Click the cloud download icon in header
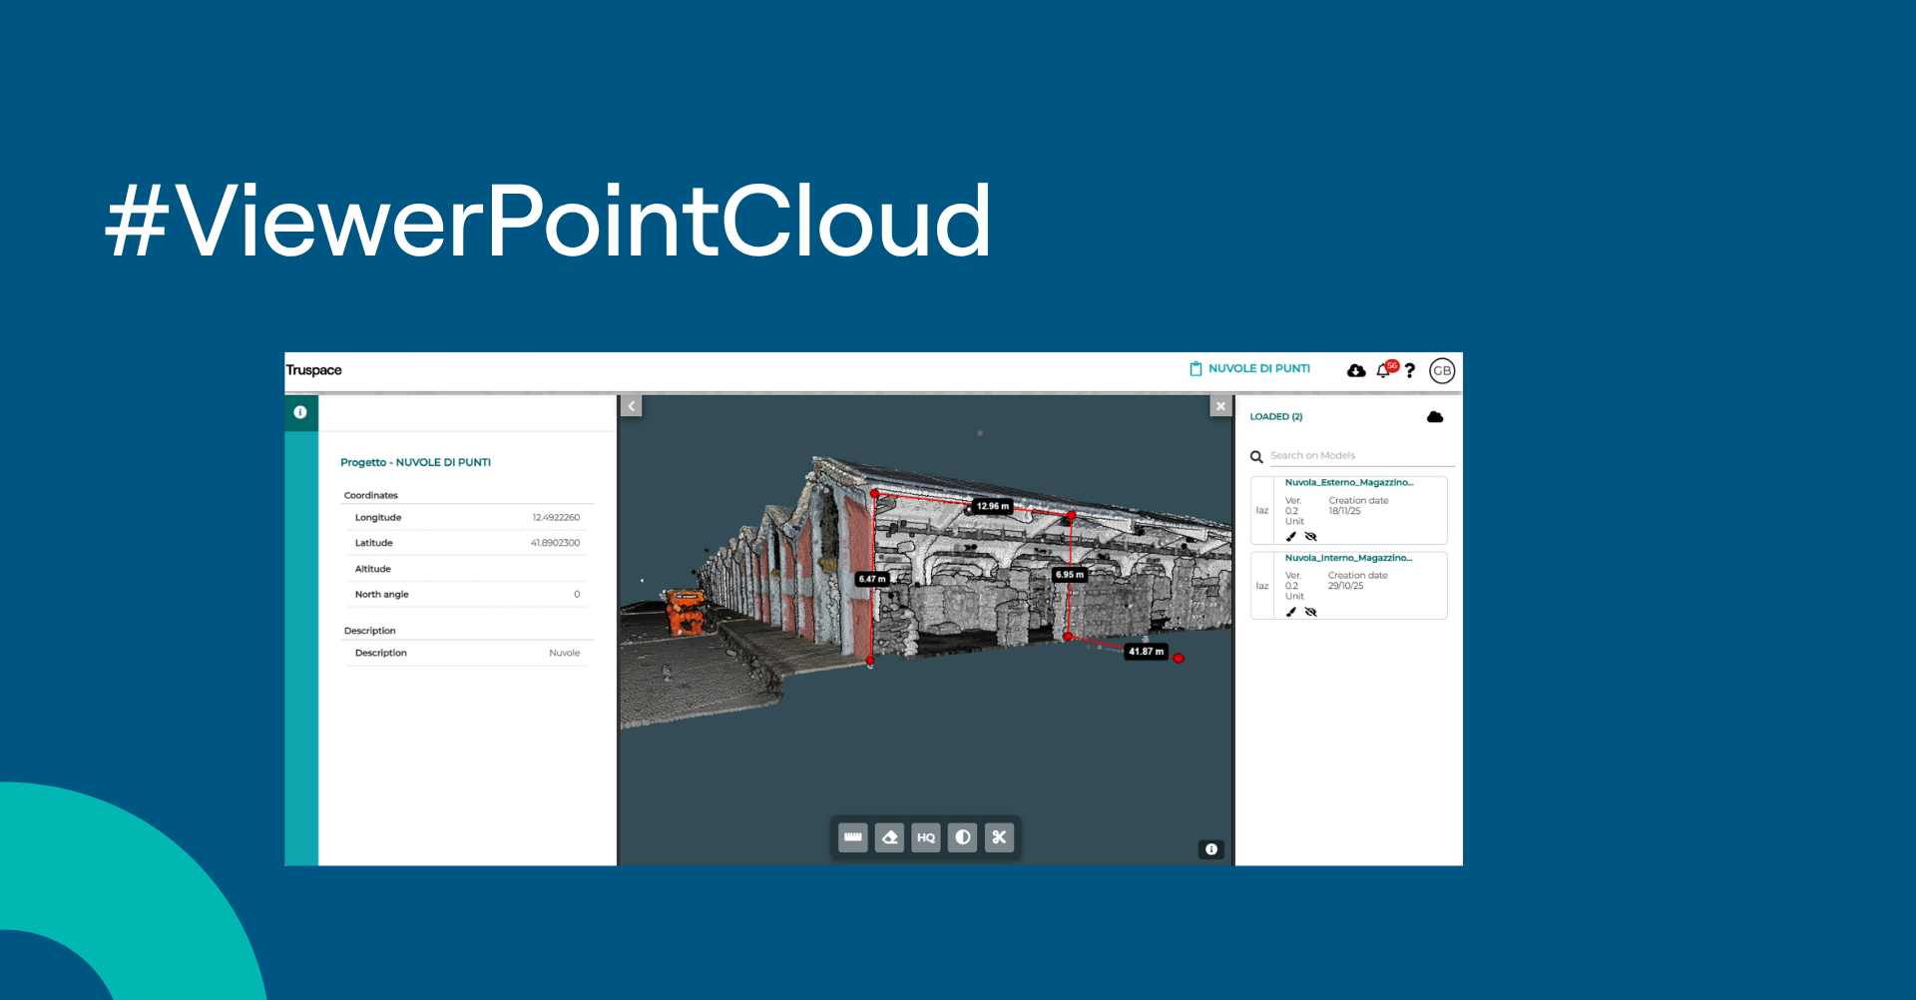Viewport: 1916px width, 1000px height. coord(1356,370)
